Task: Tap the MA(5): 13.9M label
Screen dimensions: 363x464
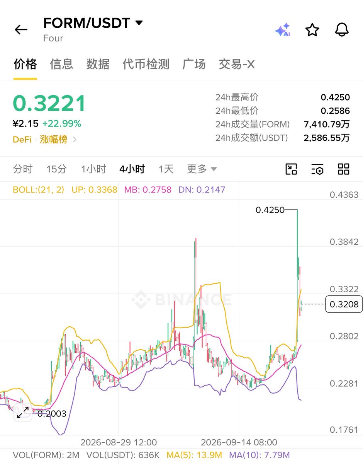Action: pyautogui.click(x=195, y=455)
